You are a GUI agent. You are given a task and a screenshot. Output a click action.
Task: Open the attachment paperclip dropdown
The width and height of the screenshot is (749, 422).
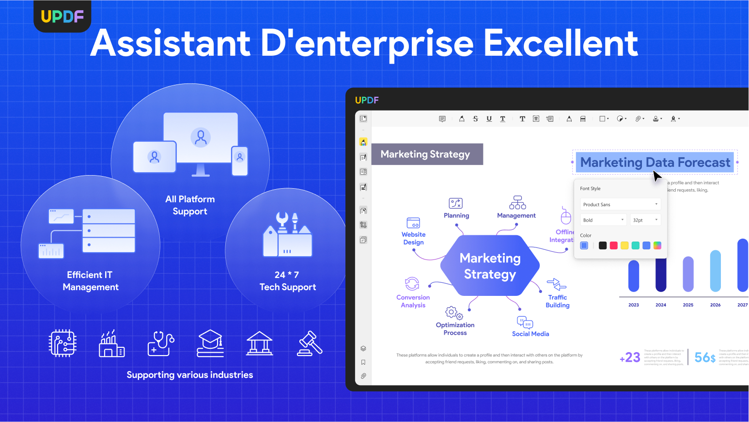[x=640, y=119]
